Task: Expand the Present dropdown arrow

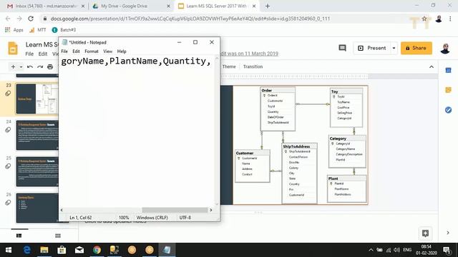Action: pyautogui.click(x=394, y=48)
